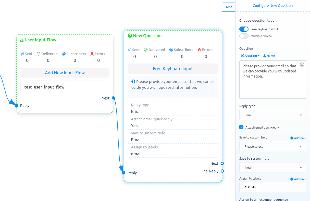
Task: Toggle the Free keyboard input switch
Action: pos(244,29)
